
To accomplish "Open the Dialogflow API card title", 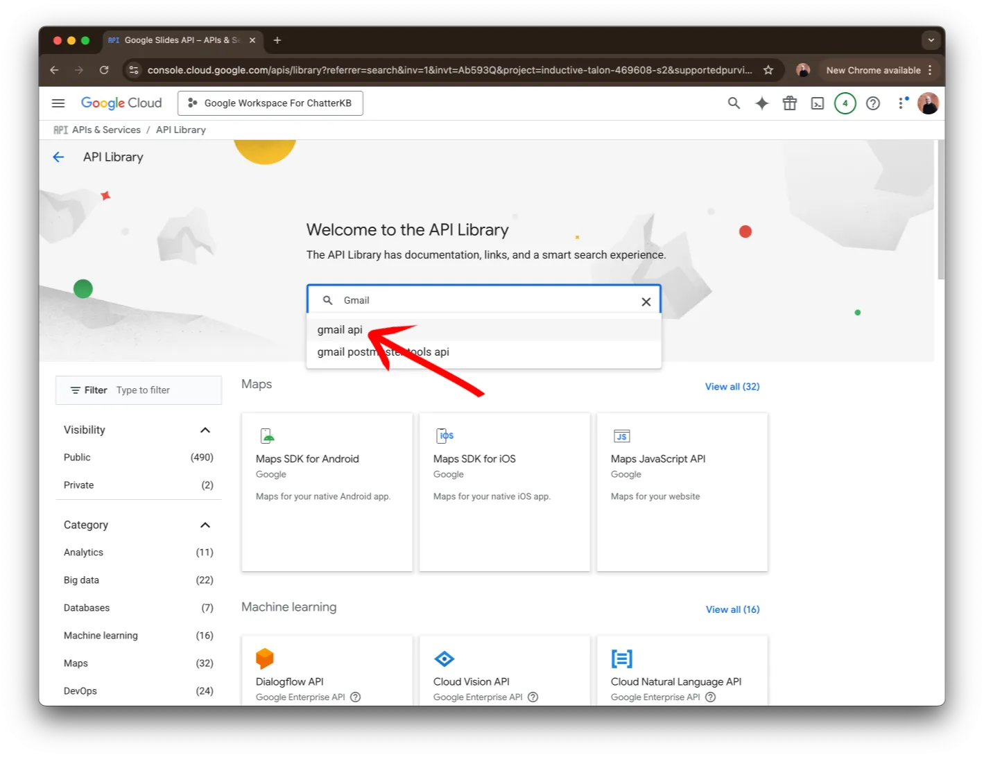I will point(290,682).
